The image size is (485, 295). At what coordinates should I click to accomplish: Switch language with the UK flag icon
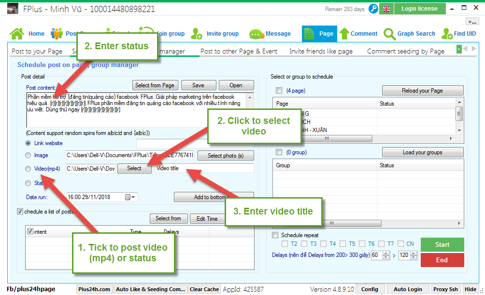[x=386, y=9]
